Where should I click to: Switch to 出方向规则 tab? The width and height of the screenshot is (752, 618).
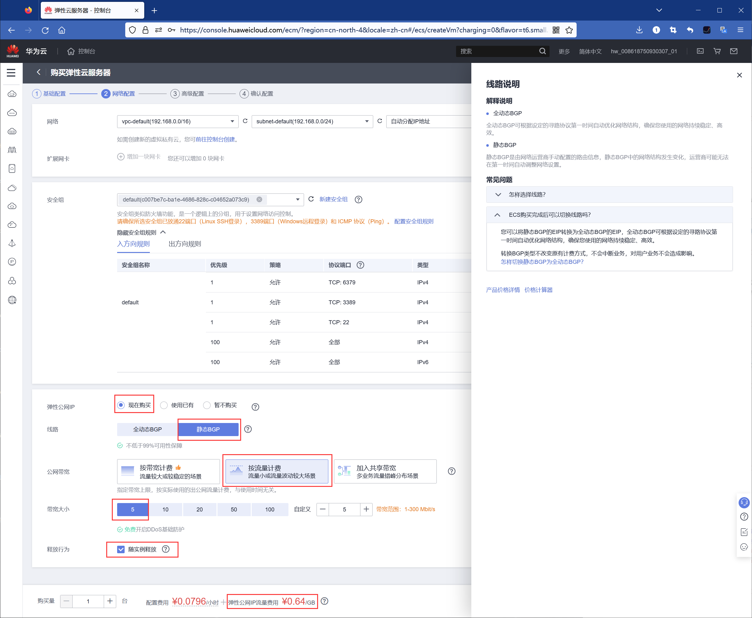pyautogui.click(x=184, y=244)
